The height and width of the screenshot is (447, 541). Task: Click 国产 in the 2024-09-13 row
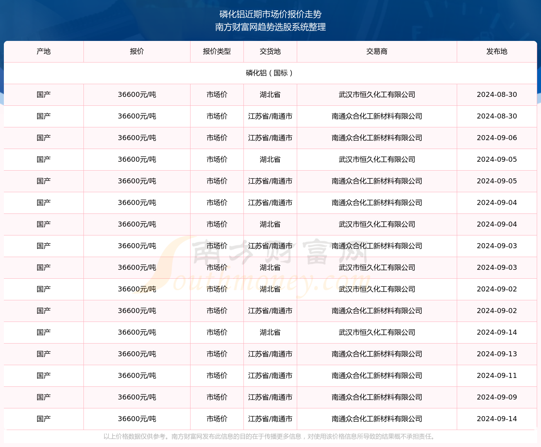tap(44, 354)
